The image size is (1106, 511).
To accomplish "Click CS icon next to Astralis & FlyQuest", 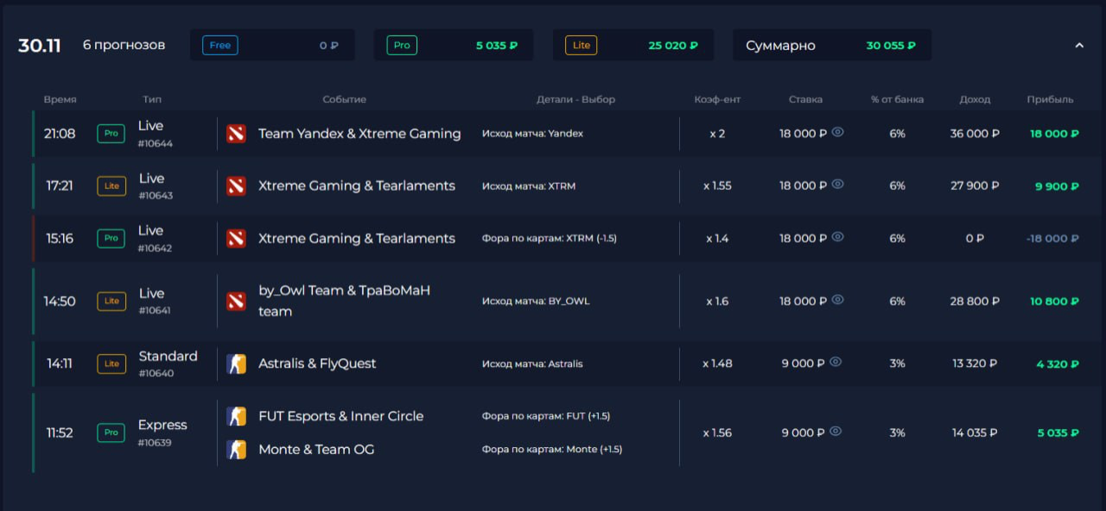I will click(236, 363).
